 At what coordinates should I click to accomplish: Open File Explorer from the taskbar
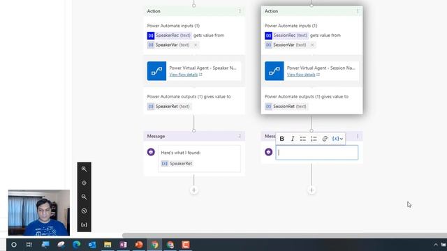tap(108, 245)
